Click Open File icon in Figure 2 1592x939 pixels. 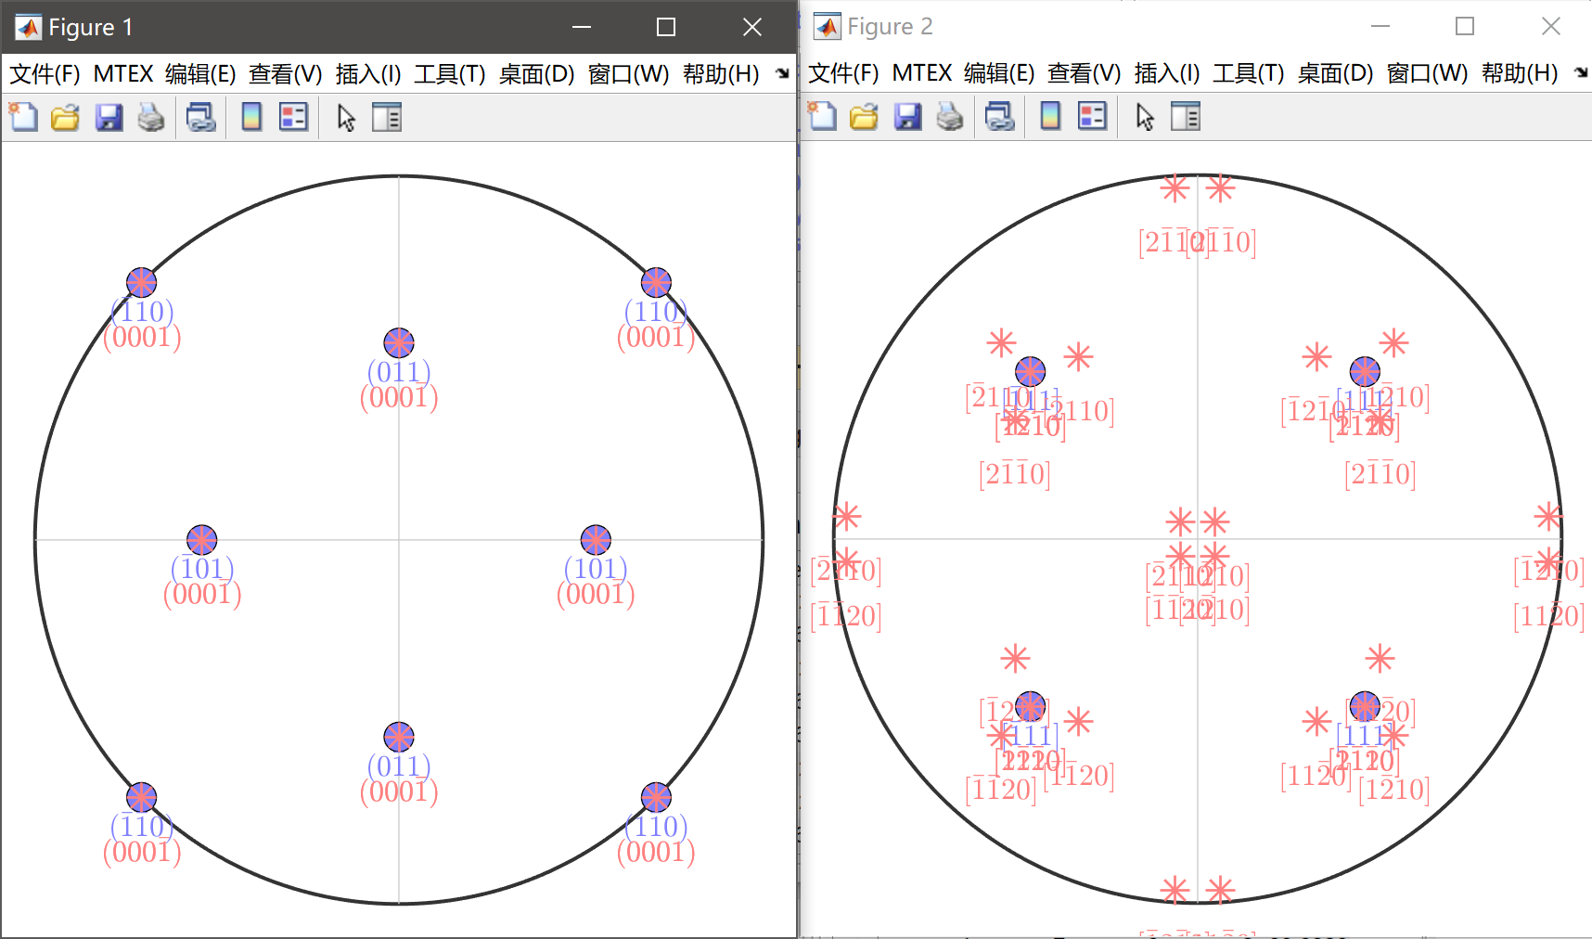point(864,116)
